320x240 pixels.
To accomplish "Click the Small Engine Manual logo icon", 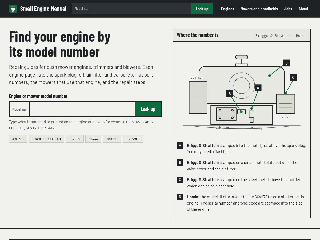I will 13,9.
